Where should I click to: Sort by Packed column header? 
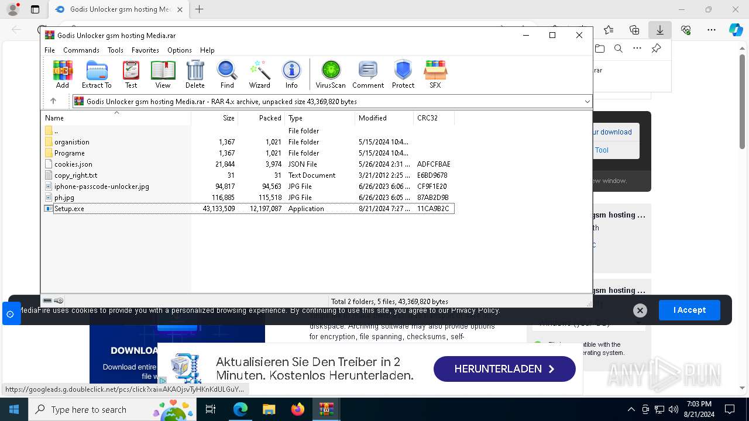point(262,118)
